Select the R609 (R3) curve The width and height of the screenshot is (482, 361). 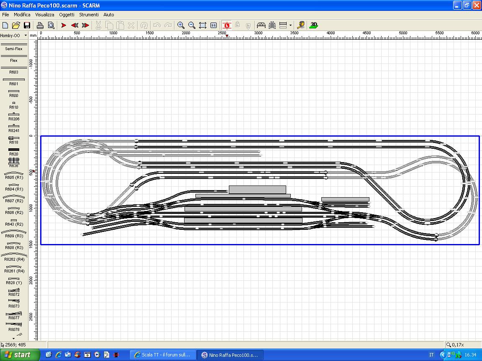[14, 234]
